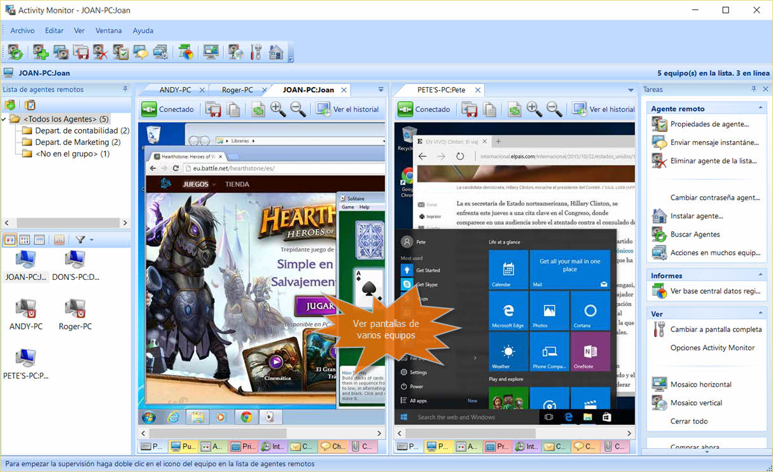Click Propiedades de agente in Tareas
773x472 pixels.
coord(709,125)
